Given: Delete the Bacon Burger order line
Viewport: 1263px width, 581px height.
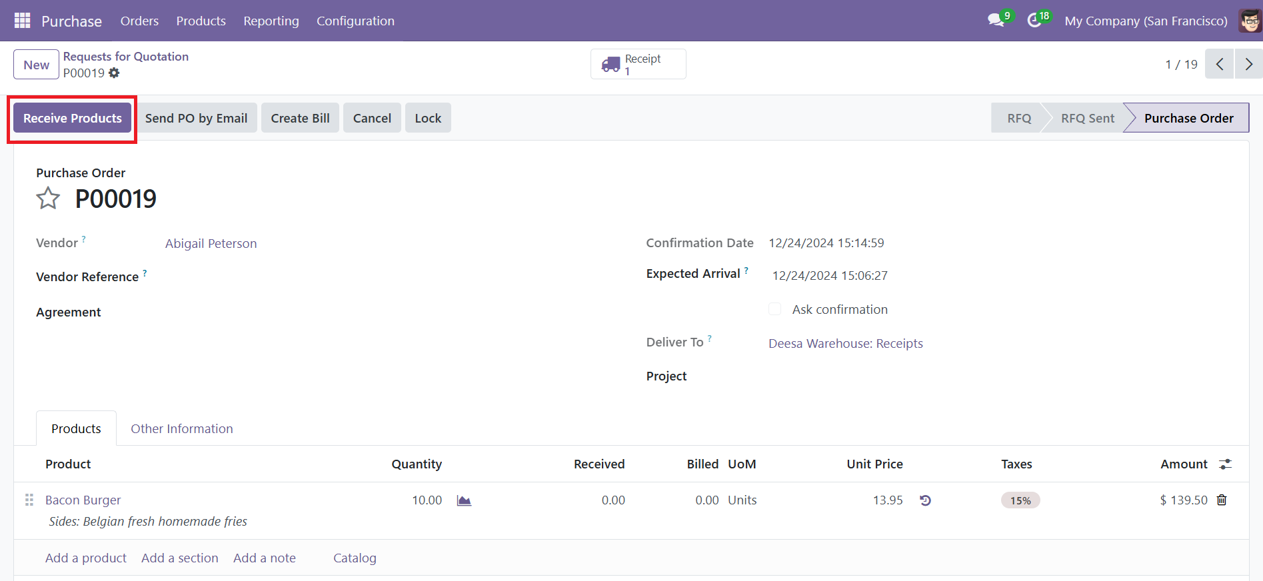Looking at the screenshot, I should click(x=1222, y=500).
